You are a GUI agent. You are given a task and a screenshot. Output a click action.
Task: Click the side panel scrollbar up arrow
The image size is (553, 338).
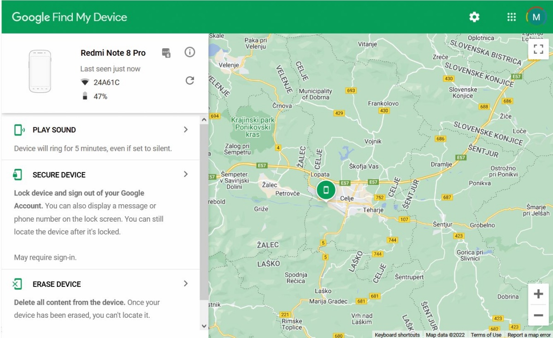pyautogui.click(x=204, y=119)
